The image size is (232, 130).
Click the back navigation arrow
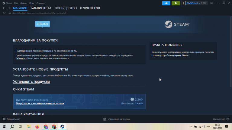point(4,8)
